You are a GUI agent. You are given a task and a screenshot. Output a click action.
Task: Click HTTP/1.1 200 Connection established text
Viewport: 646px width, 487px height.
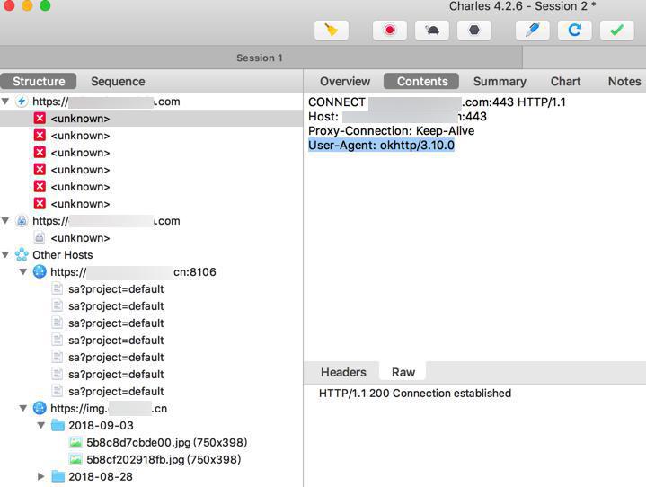coord(415,393)
